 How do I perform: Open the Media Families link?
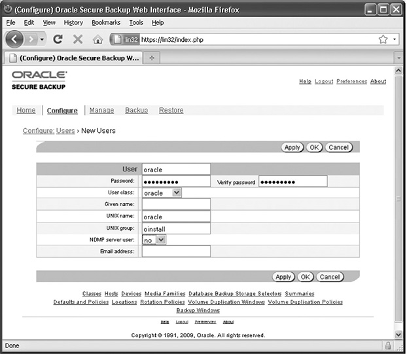tap(165, 294)
